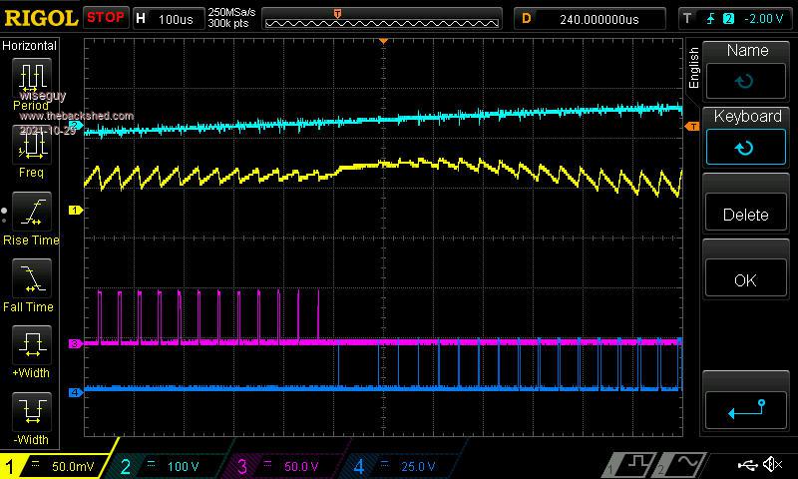Choose the Fall Time measurement
Viewport: 798px width, 479px height.
click(x=33, y=278)
